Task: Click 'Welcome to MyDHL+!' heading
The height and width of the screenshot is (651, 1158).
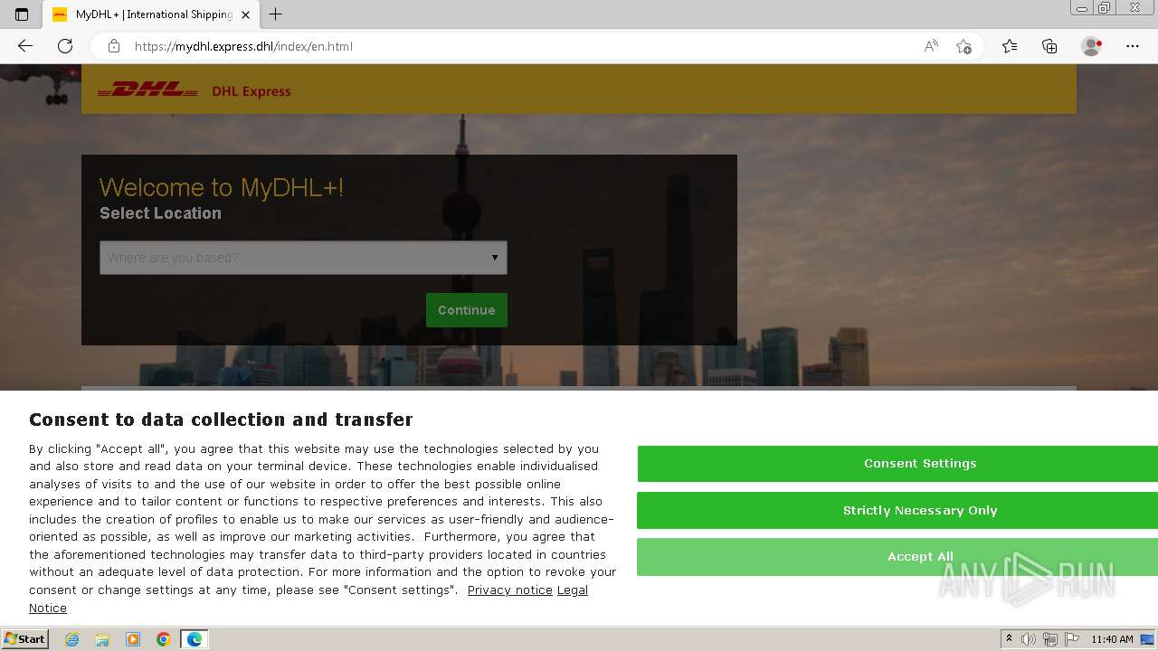Action: pyautogui.click(x=222, y=188)
